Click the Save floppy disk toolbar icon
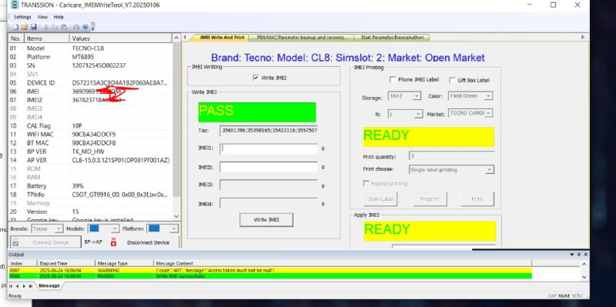616x307 pixels. tap(33, 27)
